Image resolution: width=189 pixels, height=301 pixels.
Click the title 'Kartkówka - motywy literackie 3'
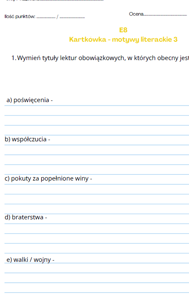123,40
